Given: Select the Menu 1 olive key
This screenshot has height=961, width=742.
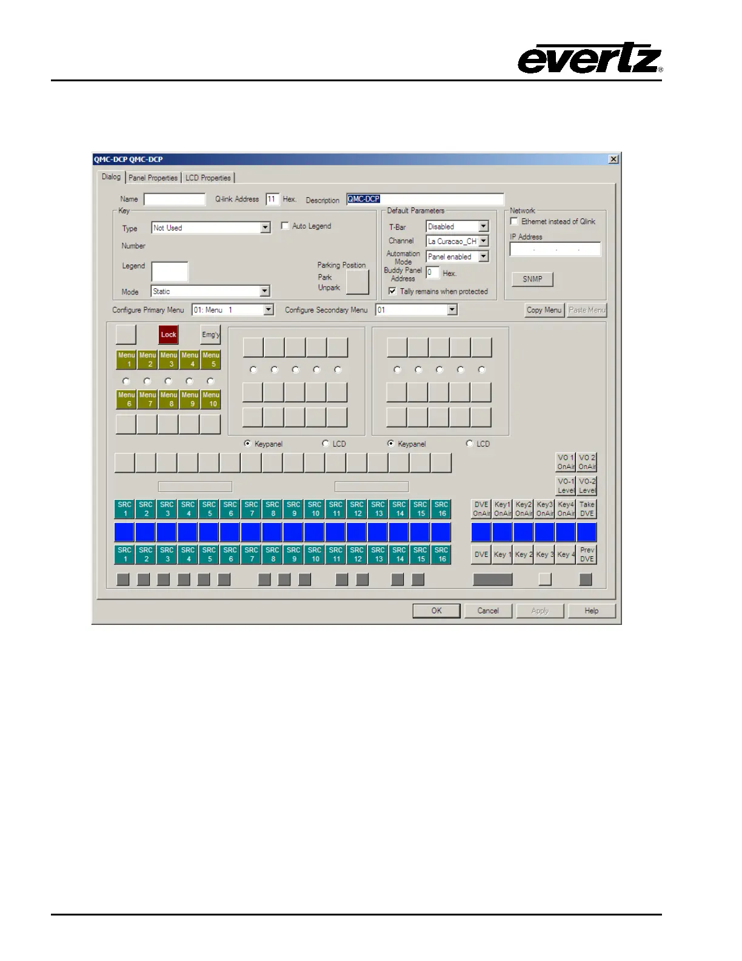Looking at the screenshot, I should [126, 360].
